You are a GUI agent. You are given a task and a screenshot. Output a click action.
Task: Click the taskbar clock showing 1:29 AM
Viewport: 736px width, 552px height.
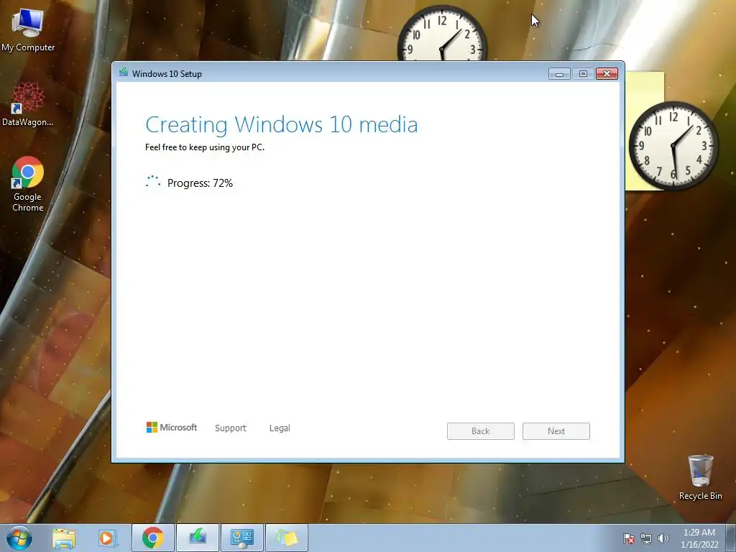click(699, 538)
